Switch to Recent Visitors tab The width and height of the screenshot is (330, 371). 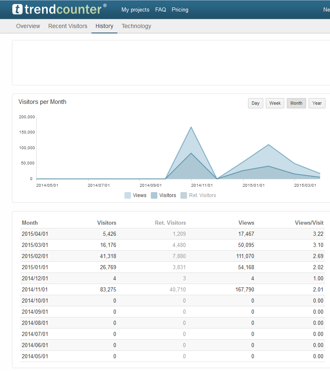coord(68,26)
